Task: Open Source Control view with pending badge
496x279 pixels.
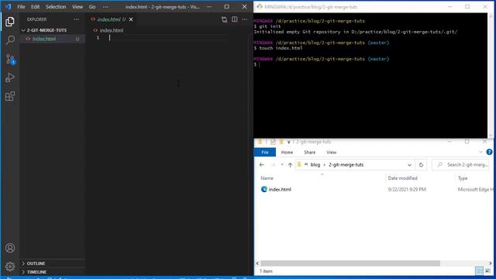Action: [x=10, y=59]
